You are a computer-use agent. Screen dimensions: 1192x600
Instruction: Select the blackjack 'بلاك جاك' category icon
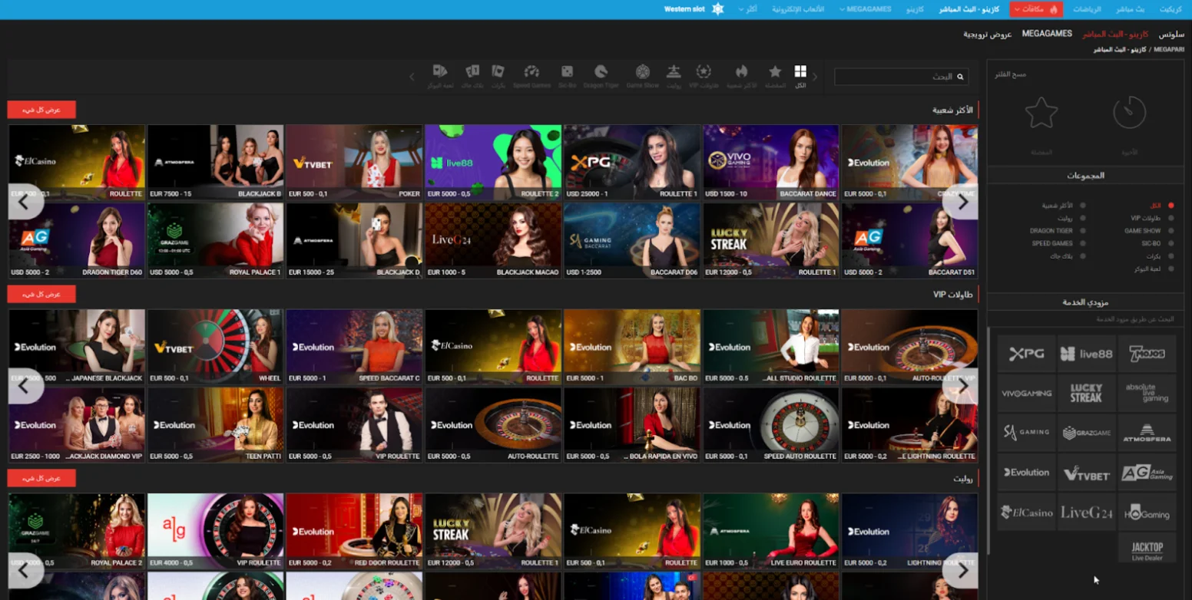pos(472,71)
